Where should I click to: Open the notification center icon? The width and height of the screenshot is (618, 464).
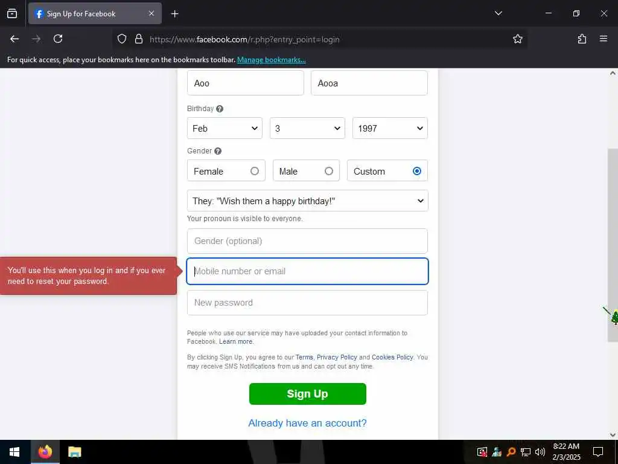(598, 452)
